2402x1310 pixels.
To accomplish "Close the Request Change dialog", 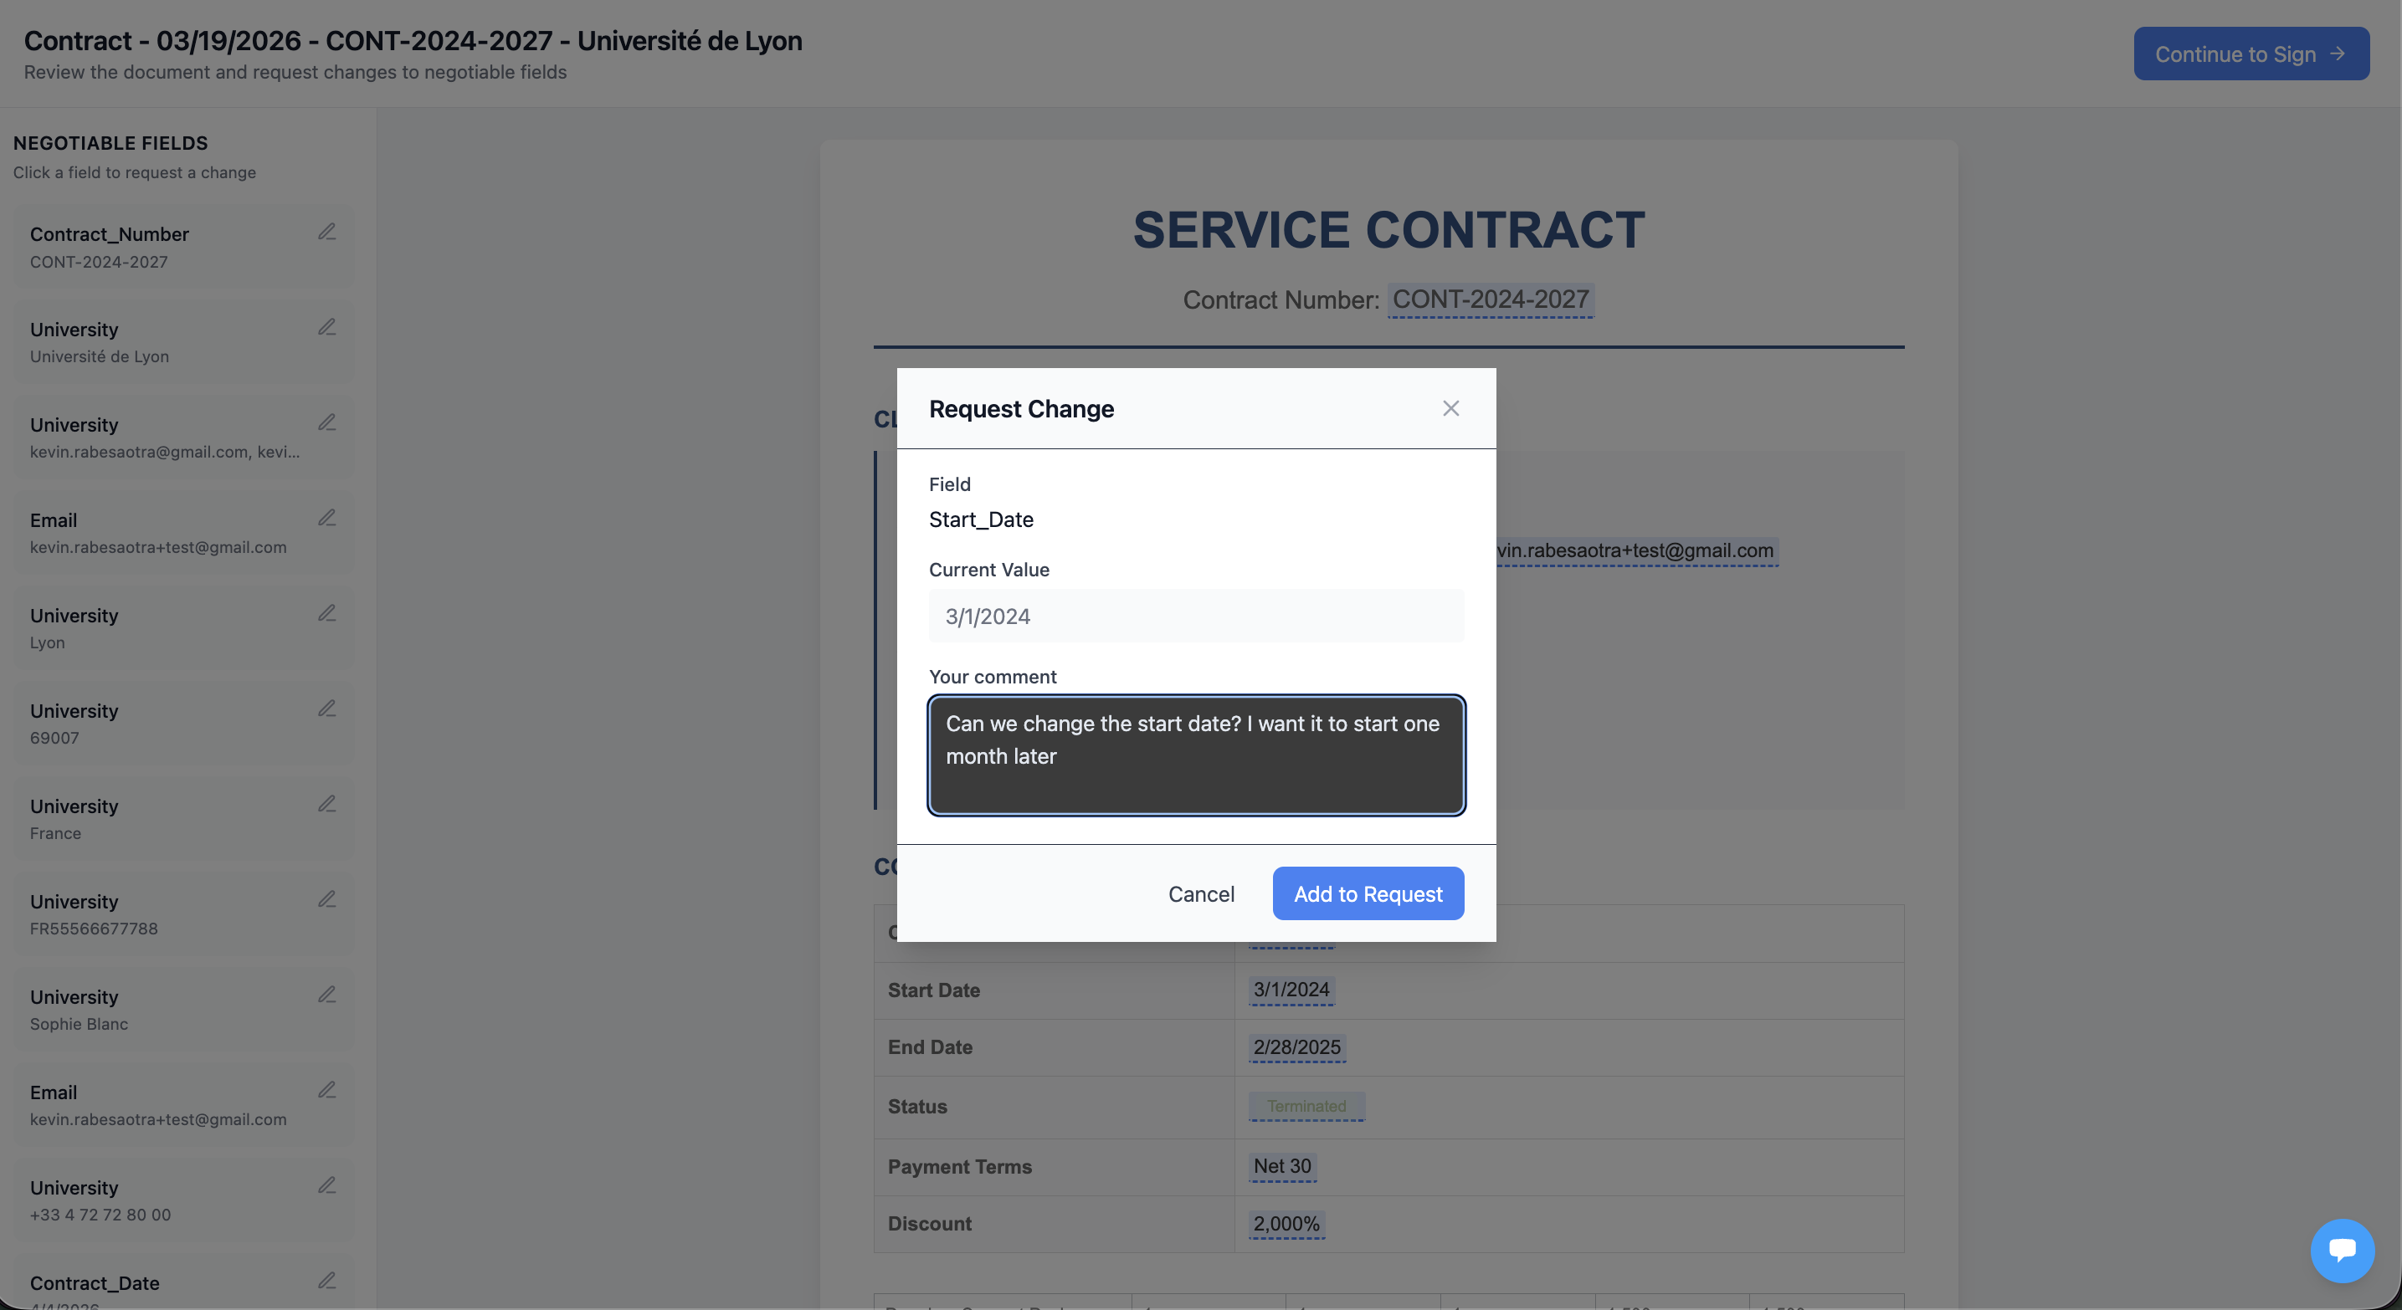I will [x=1450, y=408].
